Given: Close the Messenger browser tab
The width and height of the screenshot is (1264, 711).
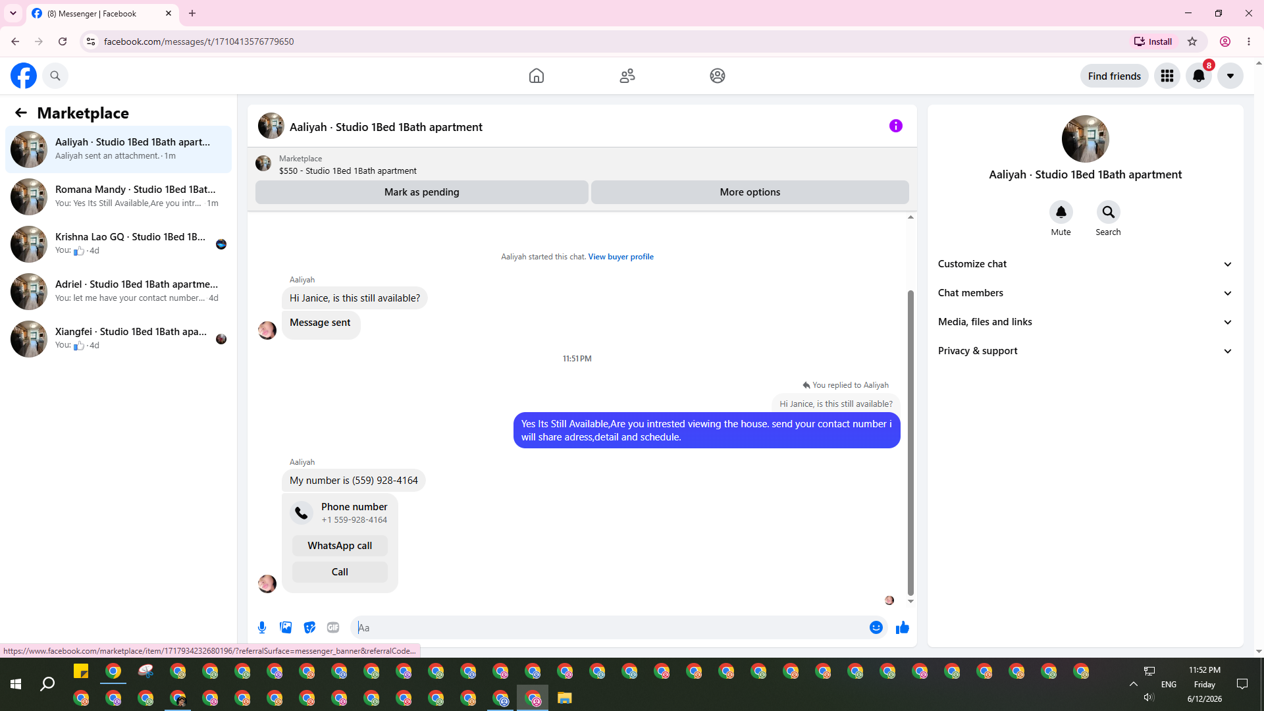Looking at the screenshot, I should click(169, 13).
